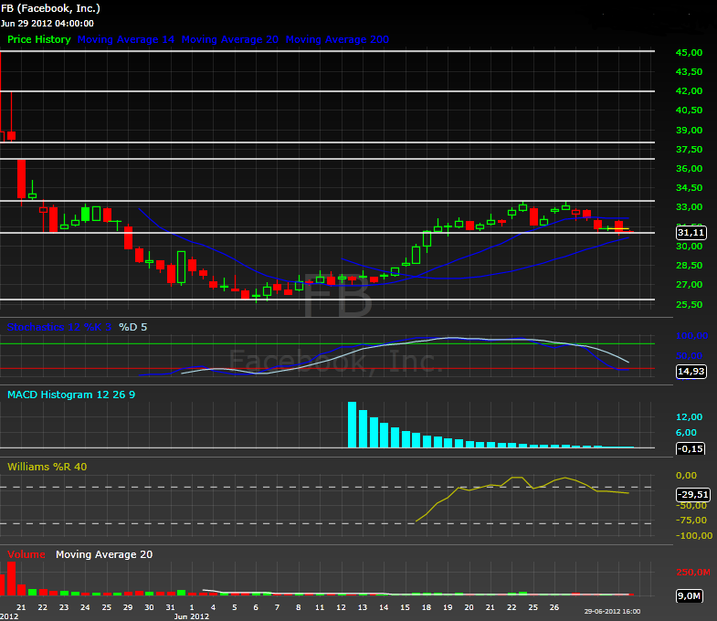Click the 12,00 MACD axis label
717x621 pixels.
[689, 417]
